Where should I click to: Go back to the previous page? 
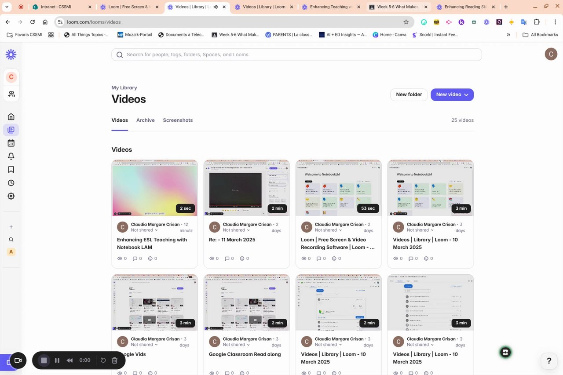7,22
